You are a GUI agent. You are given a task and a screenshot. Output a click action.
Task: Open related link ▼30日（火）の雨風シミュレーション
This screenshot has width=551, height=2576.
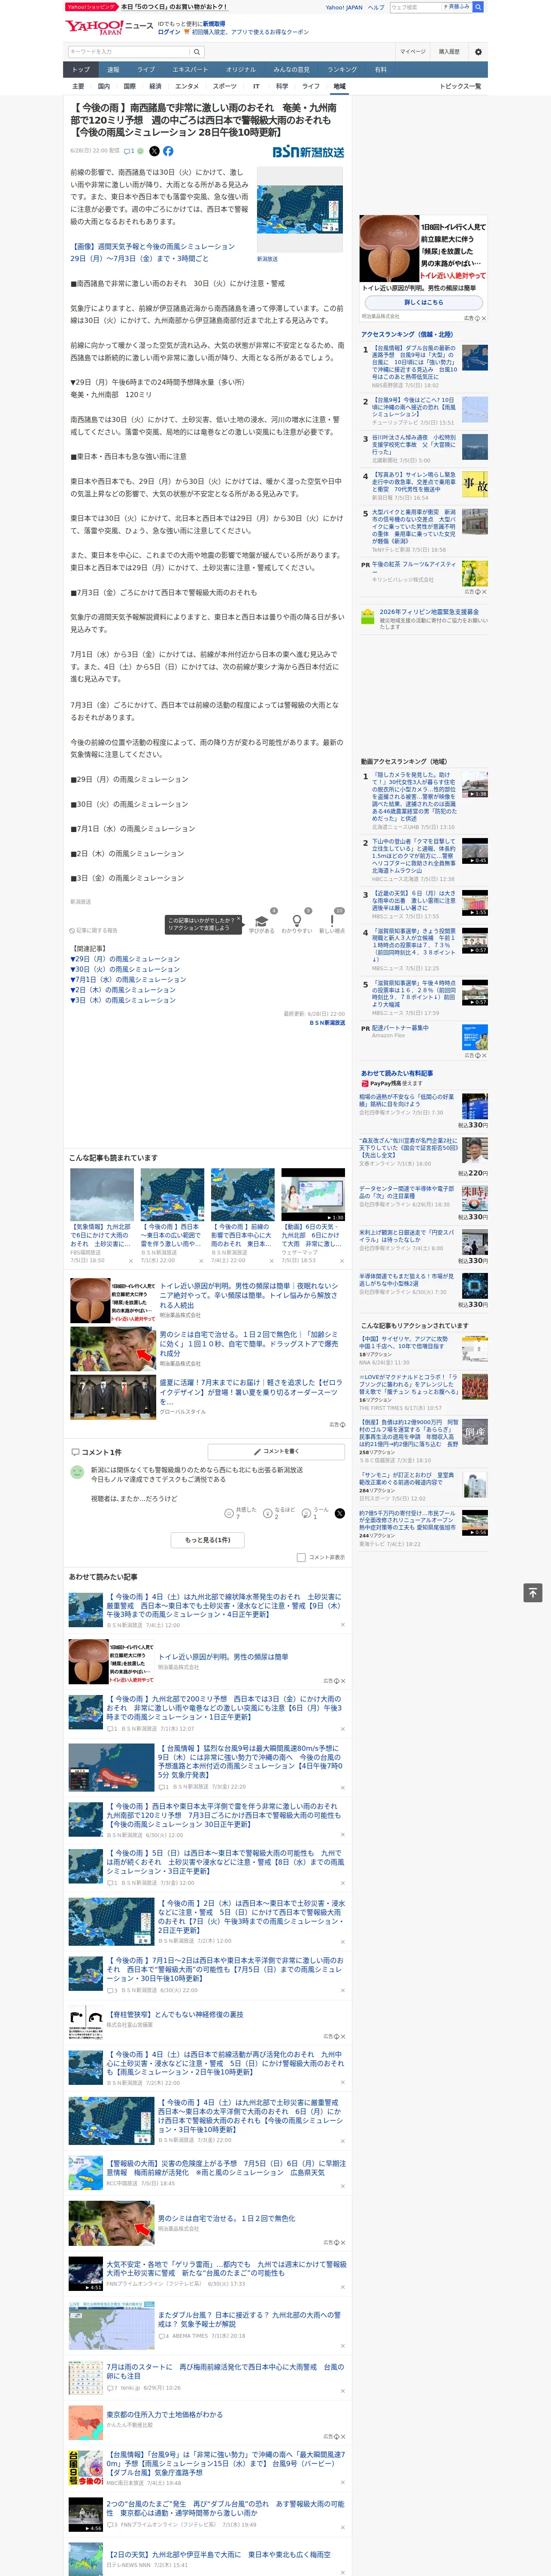(x=125, y=969)
